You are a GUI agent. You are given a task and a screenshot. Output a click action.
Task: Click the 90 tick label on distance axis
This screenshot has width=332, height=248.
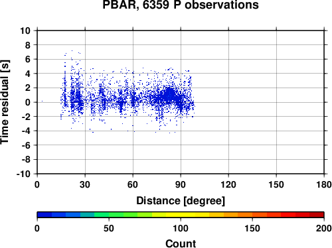pos(181,184)
